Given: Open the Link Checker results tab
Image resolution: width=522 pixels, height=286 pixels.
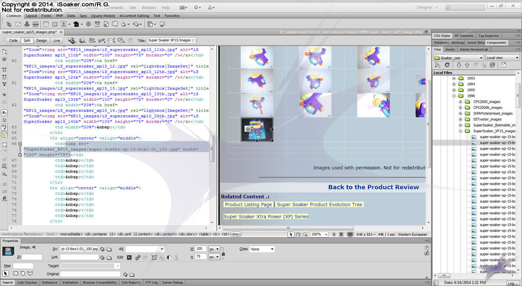Looking at the screenshot, I should (x=28, y=282).
